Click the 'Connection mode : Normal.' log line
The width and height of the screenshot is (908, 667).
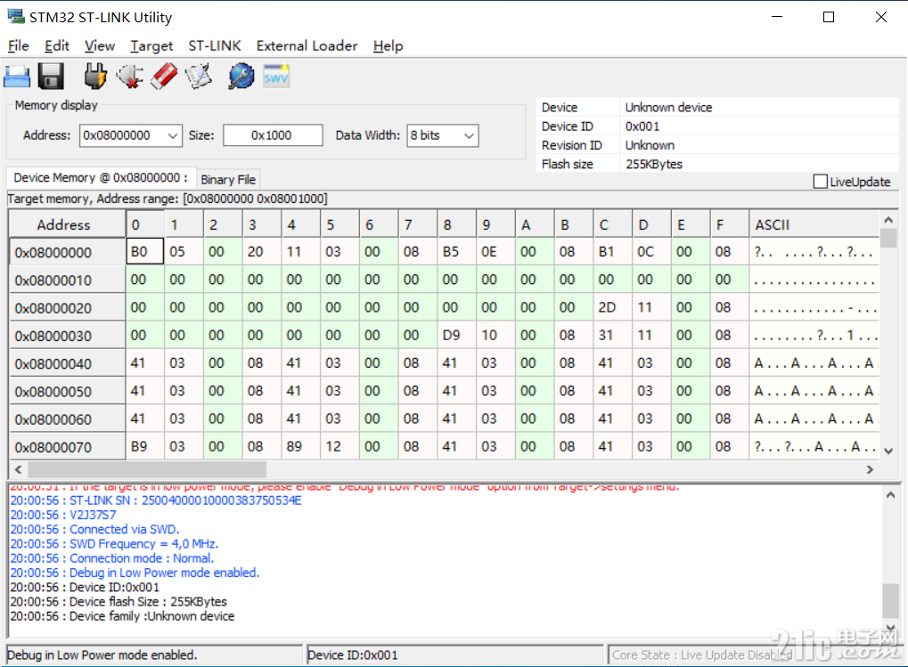click(111, 558)
